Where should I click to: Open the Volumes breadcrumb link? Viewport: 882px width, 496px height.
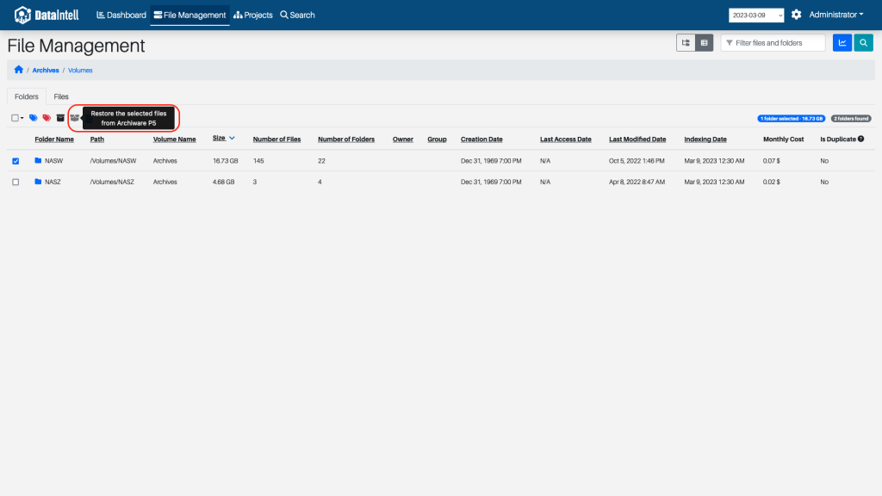point(80,71)
